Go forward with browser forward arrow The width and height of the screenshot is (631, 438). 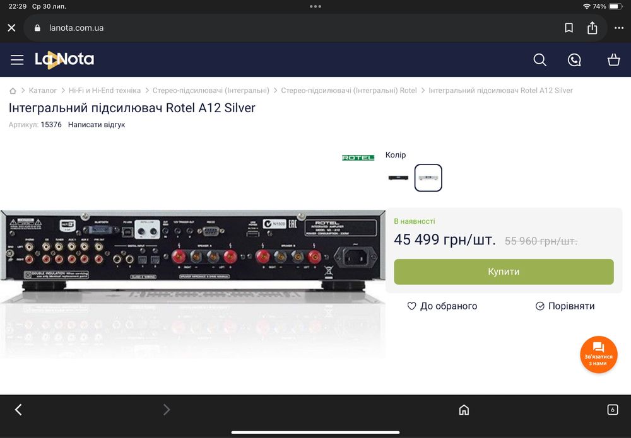click(167, 410)
